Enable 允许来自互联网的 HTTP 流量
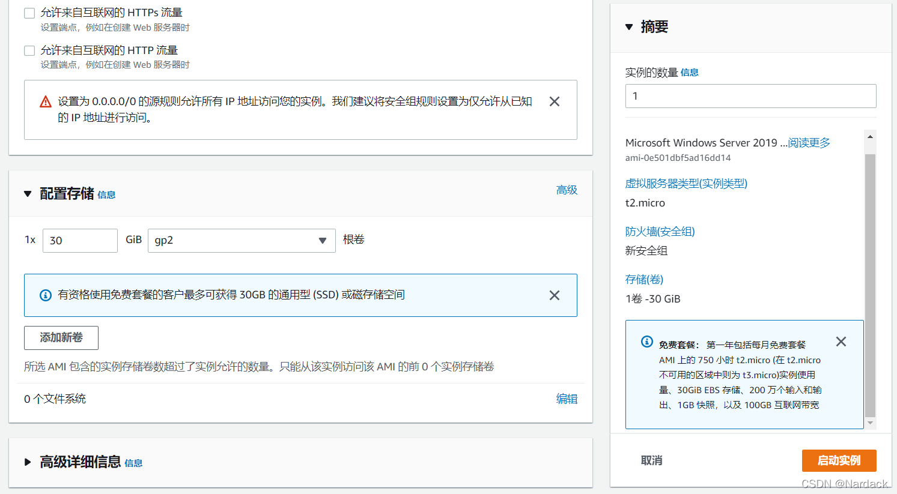This screenshot has height=494, width=897. pyautogui.click(x=29, y=50)
